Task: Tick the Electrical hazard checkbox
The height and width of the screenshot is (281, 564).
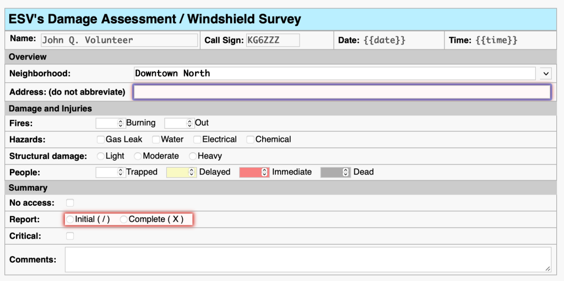Action: [197, 140]
